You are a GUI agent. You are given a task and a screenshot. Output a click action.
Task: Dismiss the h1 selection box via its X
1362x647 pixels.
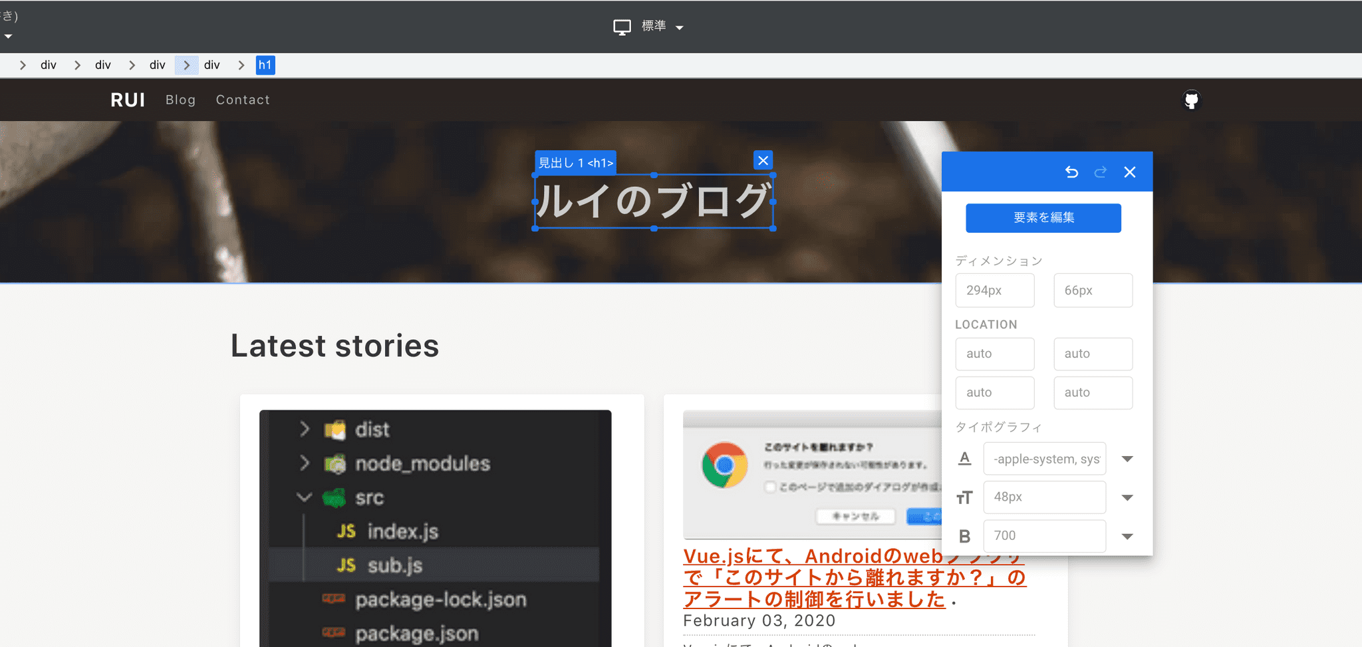(x=763, y=160)
